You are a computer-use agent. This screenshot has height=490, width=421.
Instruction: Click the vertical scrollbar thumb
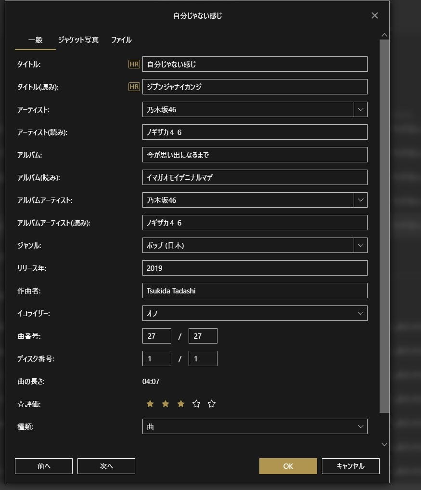point(384,226)
